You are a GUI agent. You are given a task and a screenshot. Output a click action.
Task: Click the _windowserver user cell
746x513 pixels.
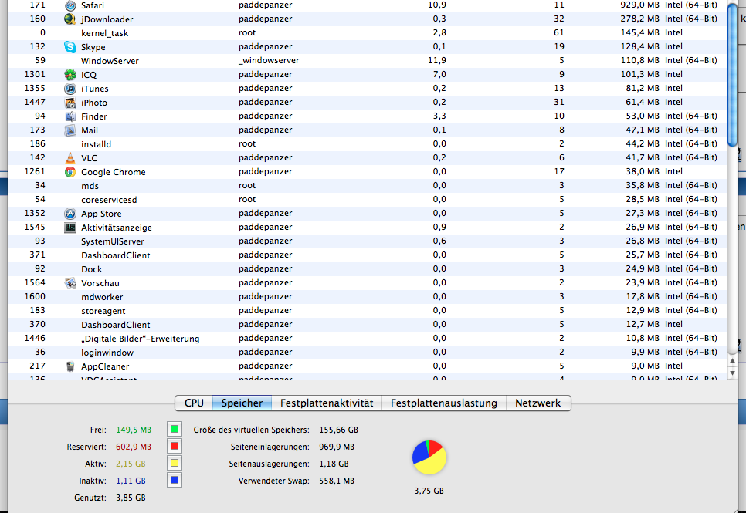click(269, 60)
